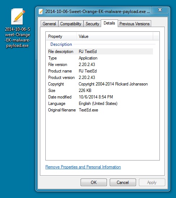Click the pencil icon in dialog title bar
This screenshot has width=176, height=198.
point(41,12)
